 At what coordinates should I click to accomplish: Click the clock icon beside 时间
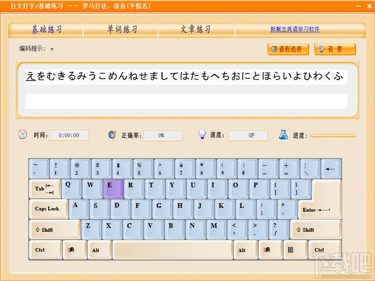click(x=22, y=134)
